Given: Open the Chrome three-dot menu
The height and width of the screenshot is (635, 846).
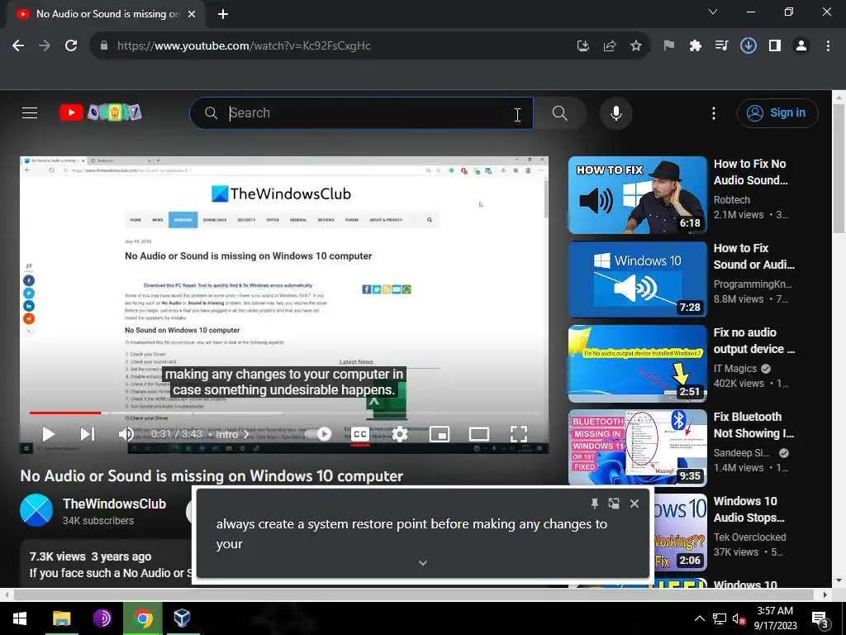Looking at the screenshot, I should (828, 46).
